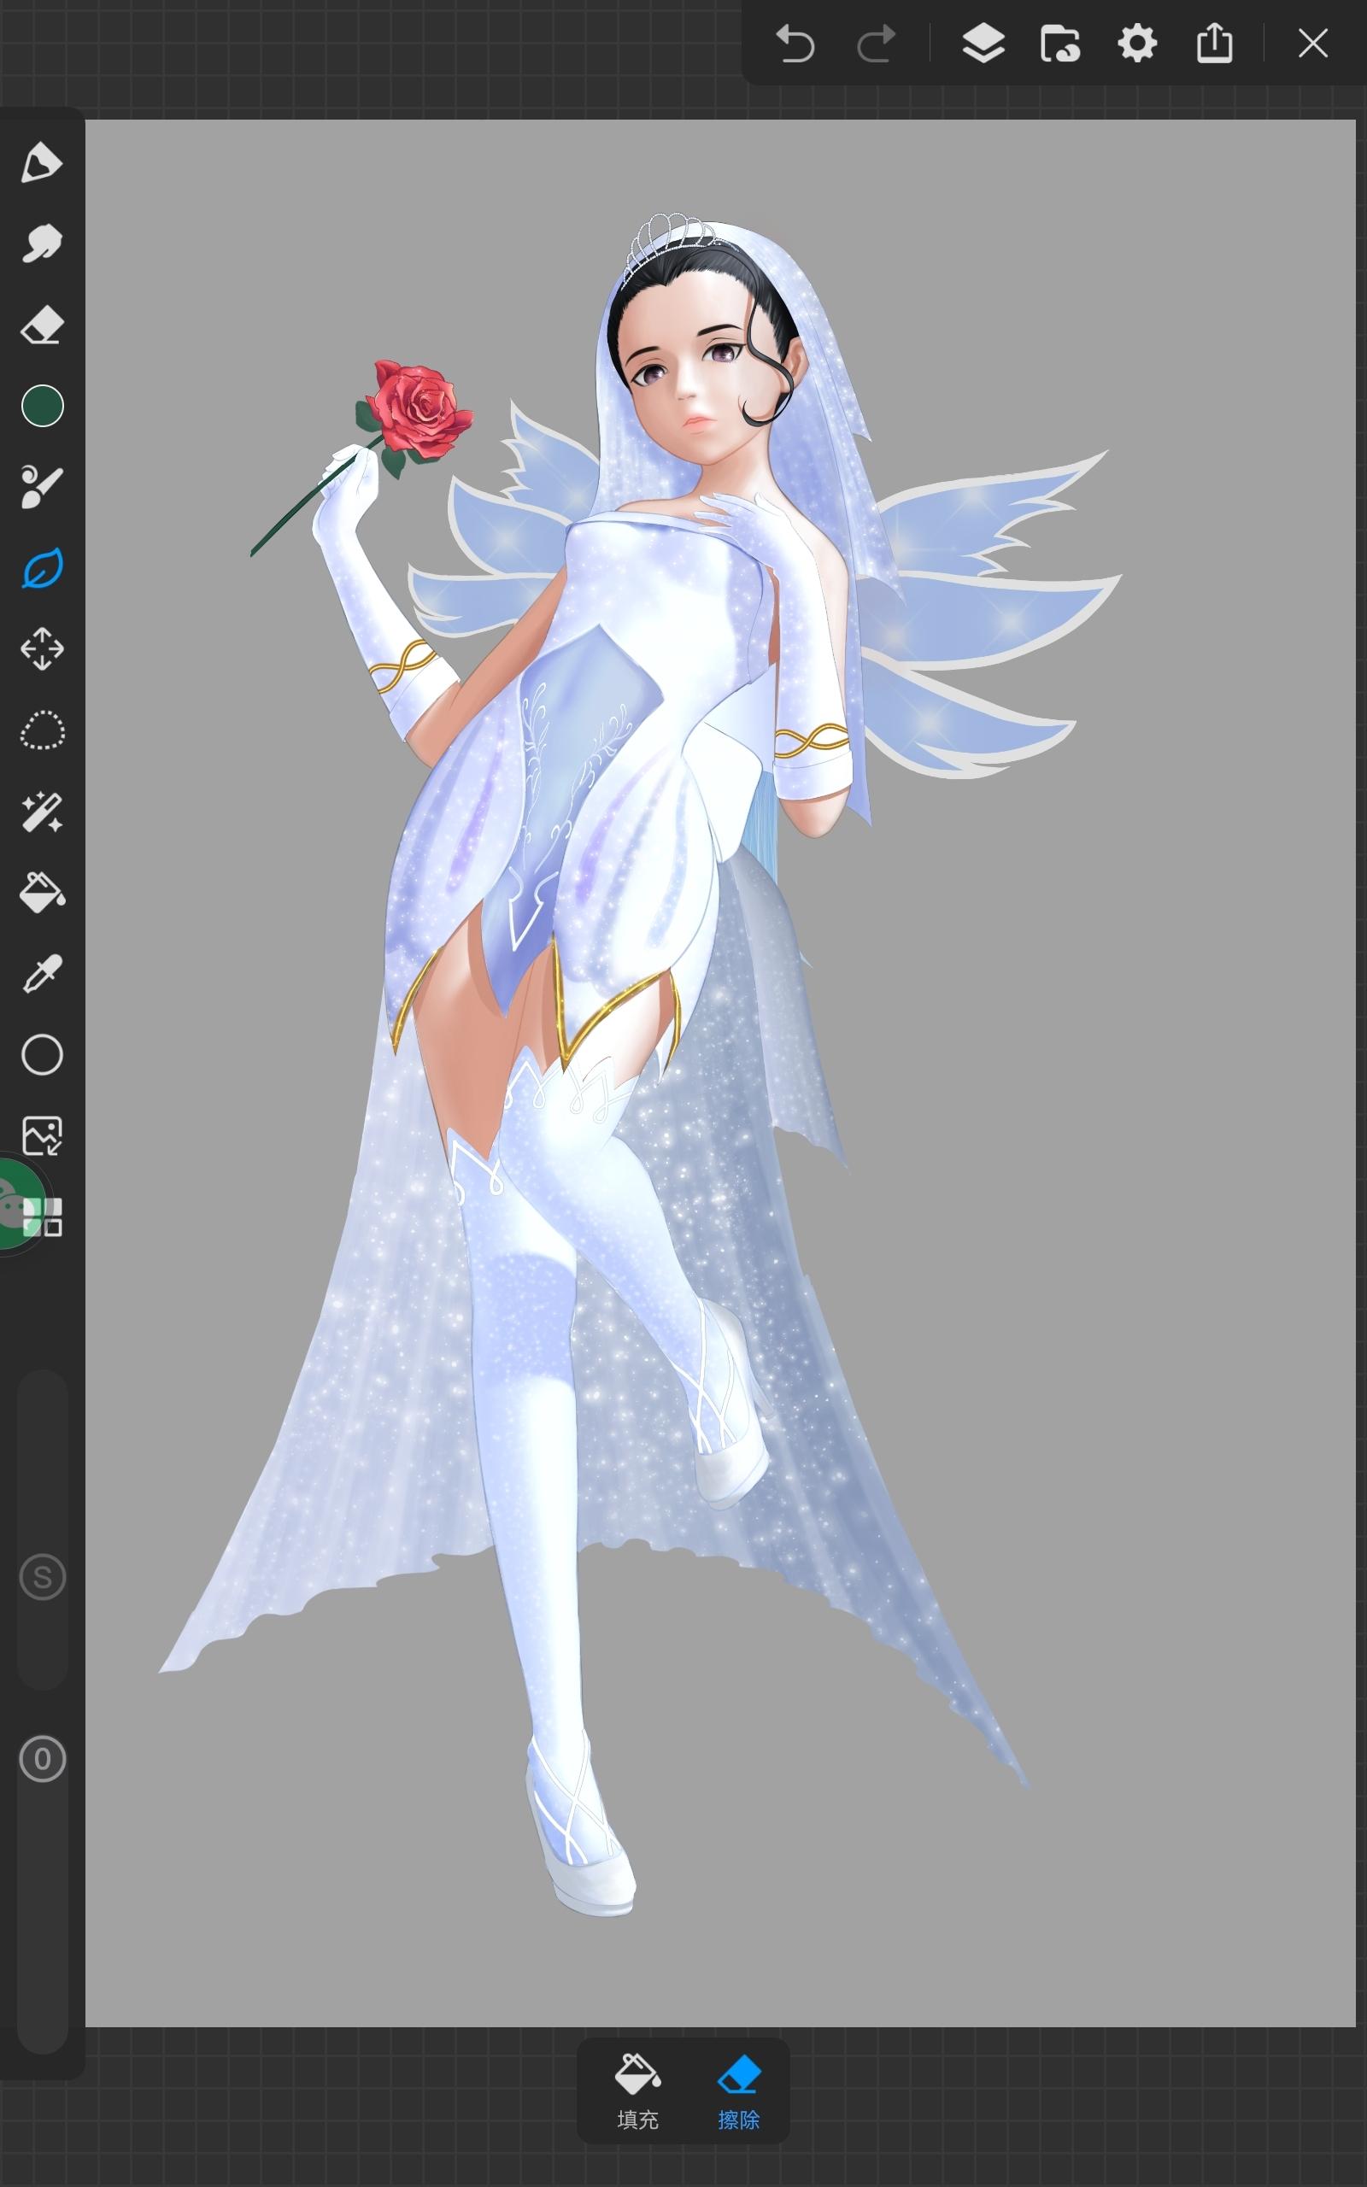Redo the last undone action
The height and width of the screenshot is (2187, 1367).
(x=875, y=44)
